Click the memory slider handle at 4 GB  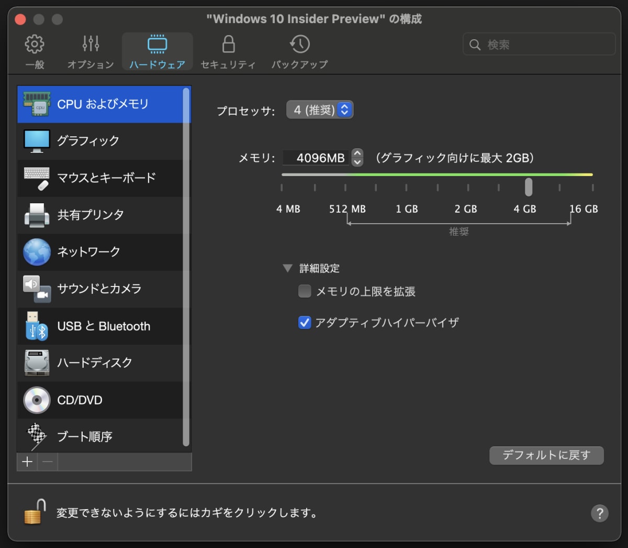pos(529,187)
